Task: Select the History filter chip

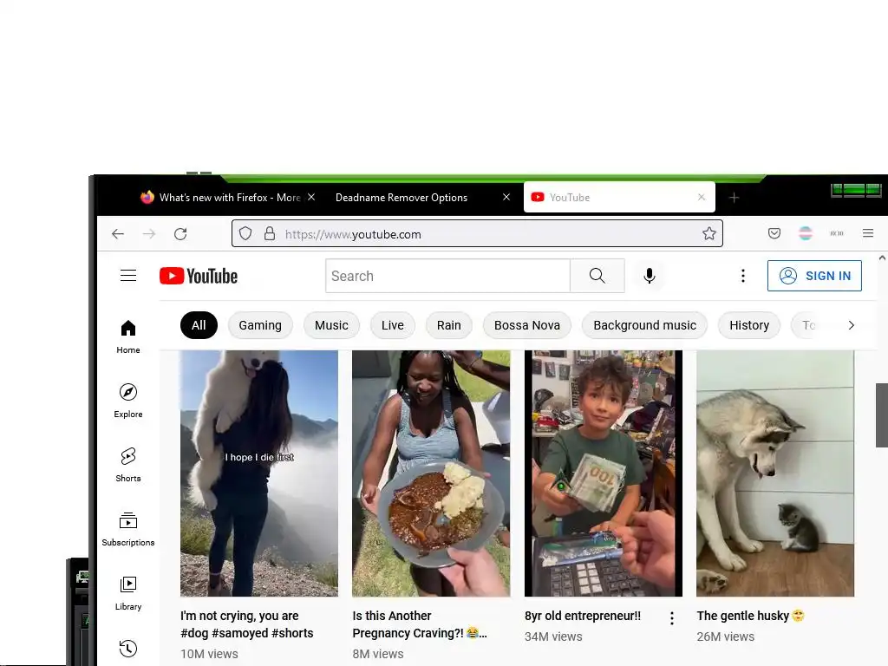Action: tap(748, 325)
